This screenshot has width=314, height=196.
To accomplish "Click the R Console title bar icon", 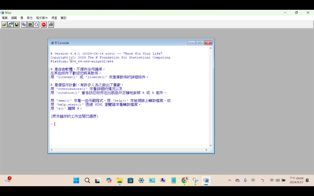I will [52, 43].
